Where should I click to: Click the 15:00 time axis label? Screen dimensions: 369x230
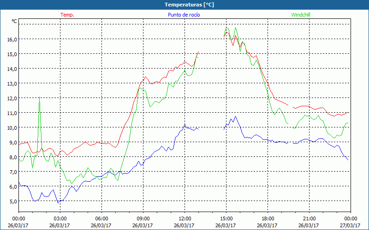pyautogui.click(x=226, y=219)
